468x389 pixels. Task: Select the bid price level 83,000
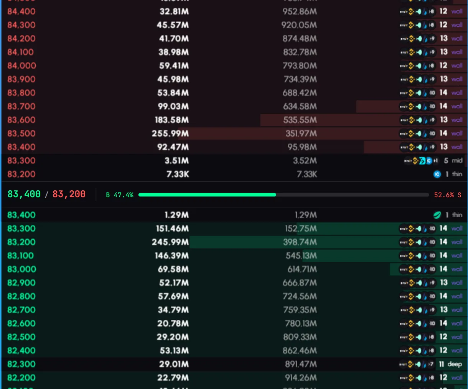coord(22,269)
